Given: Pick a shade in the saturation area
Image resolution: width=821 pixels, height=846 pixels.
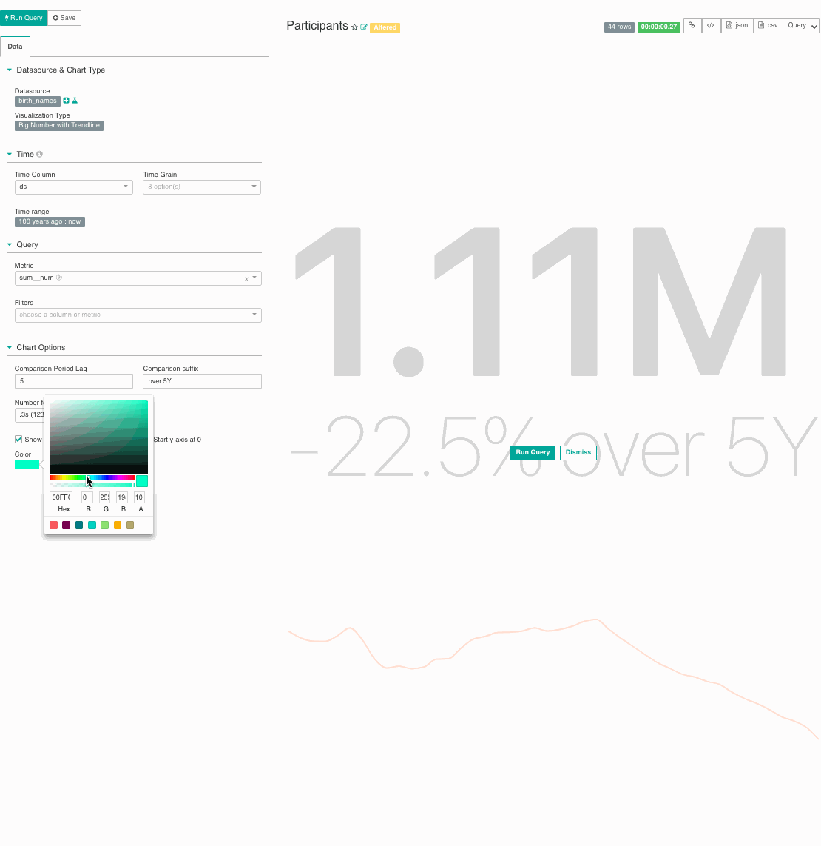Looking at the screenshot, I should [98, 437].
